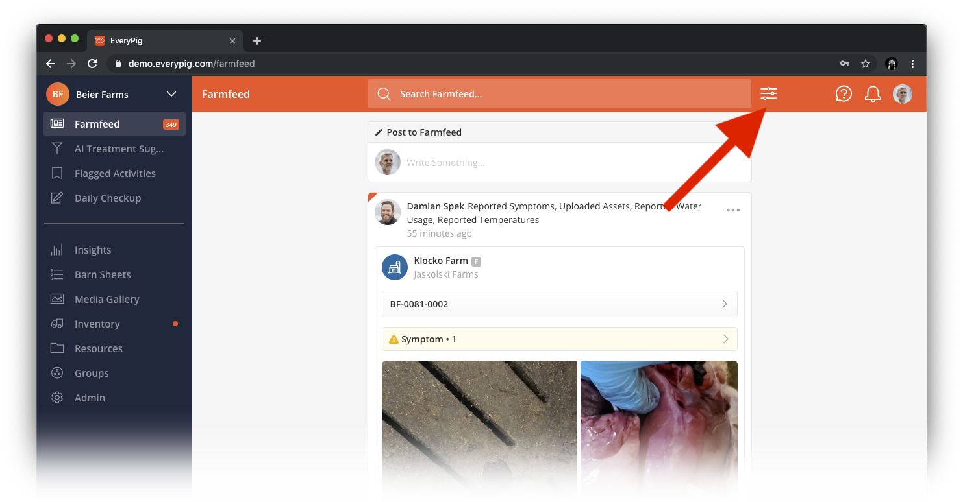Click Write Something post field

click(x=560, y=162)
